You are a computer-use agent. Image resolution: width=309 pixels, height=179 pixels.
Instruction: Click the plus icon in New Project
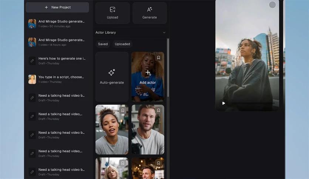point(46,7)
